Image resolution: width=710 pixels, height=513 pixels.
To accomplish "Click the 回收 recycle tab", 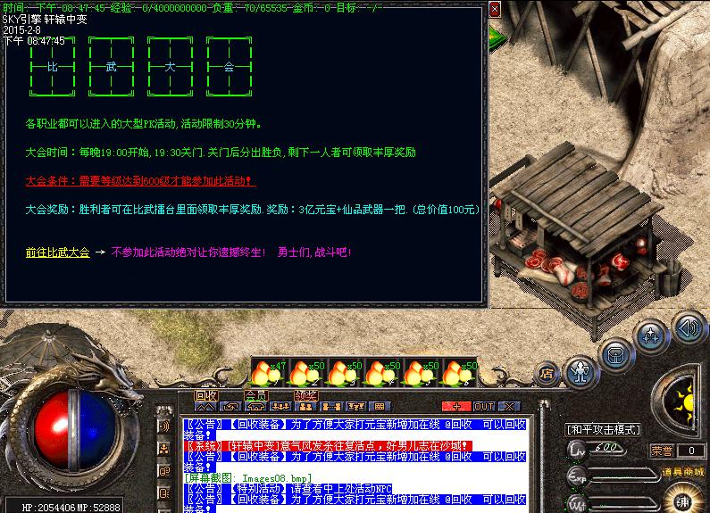I will pos(205,395).
